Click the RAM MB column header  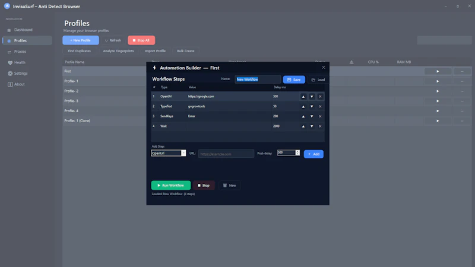[404, 62]
